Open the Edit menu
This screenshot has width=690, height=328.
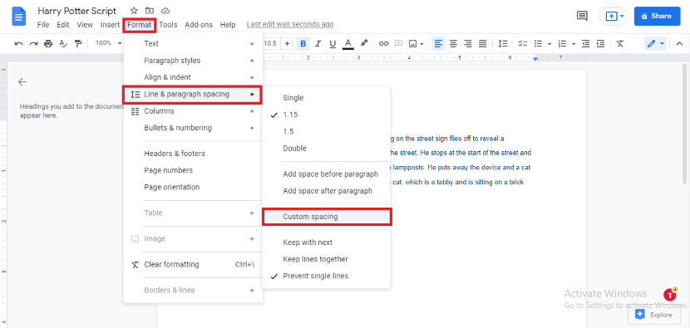coord(63,25)
